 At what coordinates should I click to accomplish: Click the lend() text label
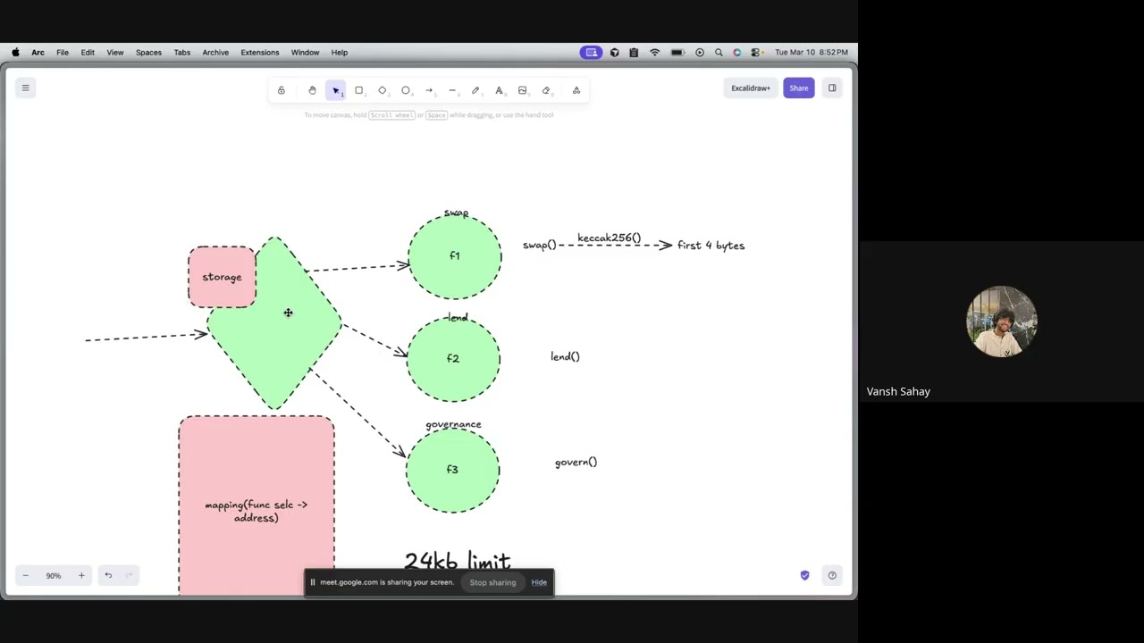(x=565, y=356)
